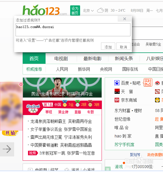Open the 直播 Olympic link
Image resolution: width=163 pixels, height=172 pixels.
[78, 112]
